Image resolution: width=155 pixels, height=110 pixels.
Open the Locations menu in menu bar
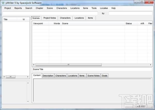[75, 8]
